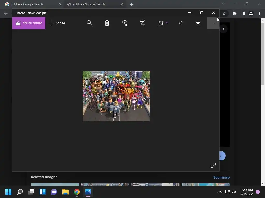
Task: Bookmark this page with star icon
Action: pos(224,13)
